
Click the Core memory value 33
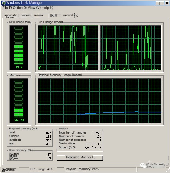(49, 158)
